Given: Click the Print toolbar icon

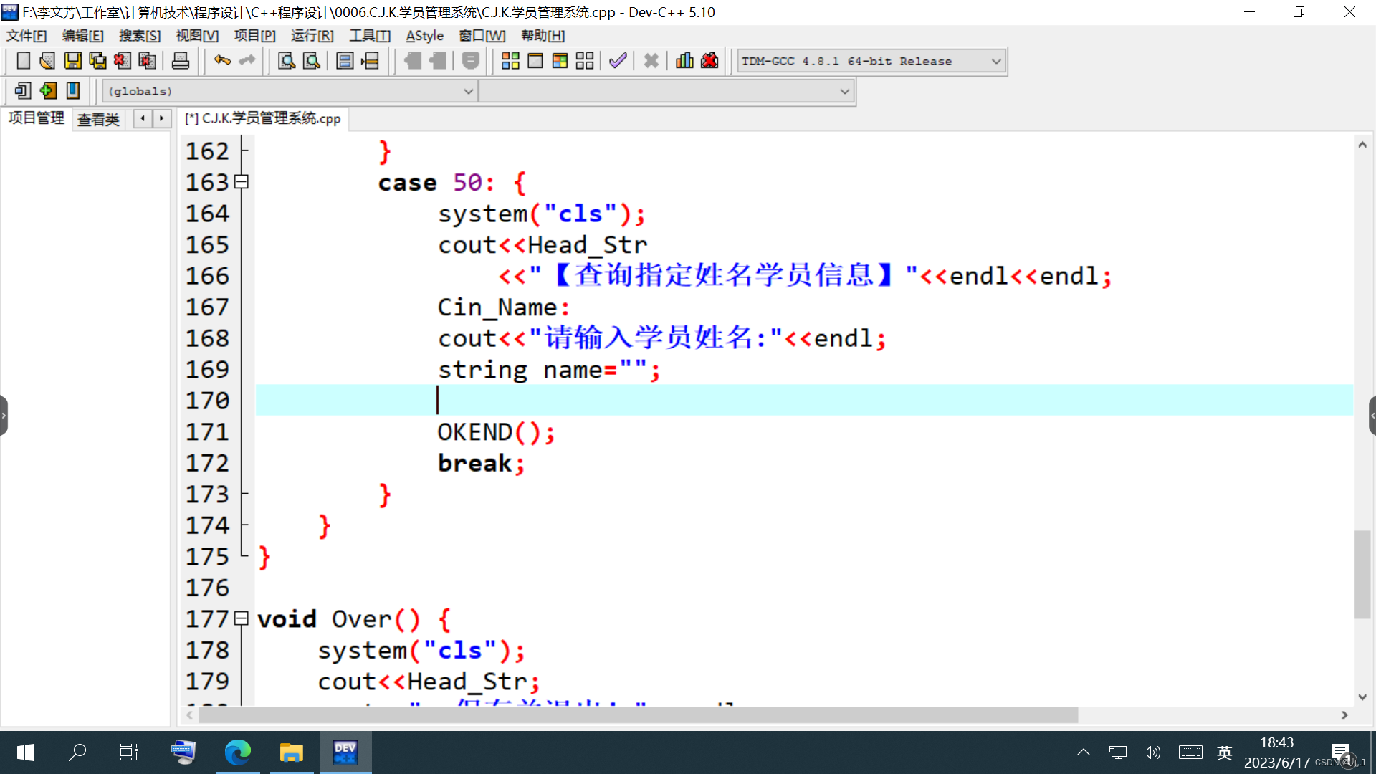Looking at the screenshot, I should (x=181, y=61).
